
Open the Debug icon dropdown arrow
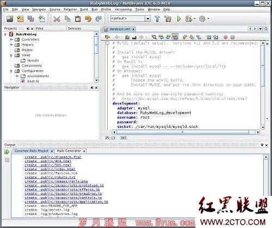pos(195,19)
